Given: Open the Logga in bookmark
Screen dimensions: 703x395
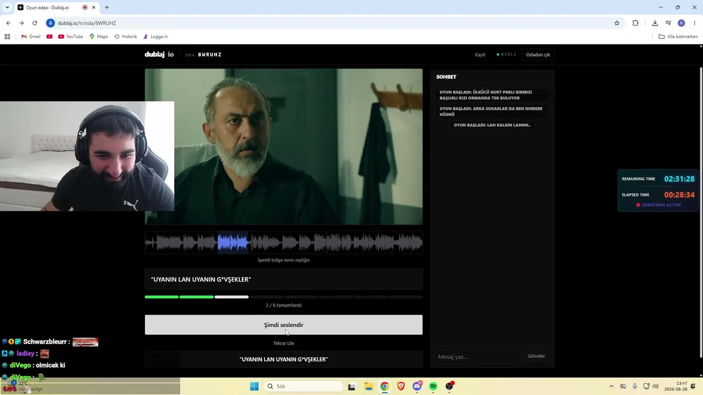Looking at the screenshot, I should [155, 37].
